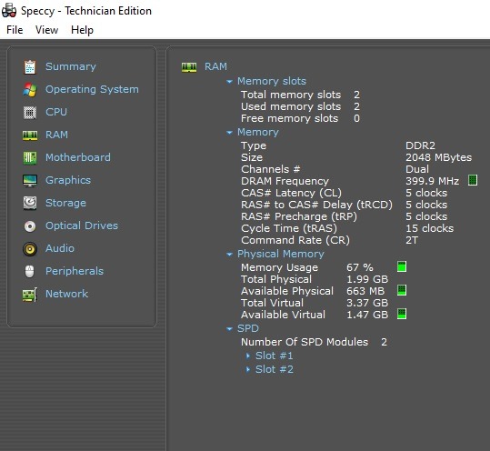490x451 pixels.
Task: Open the Help menu
Action: pos(82,30)
